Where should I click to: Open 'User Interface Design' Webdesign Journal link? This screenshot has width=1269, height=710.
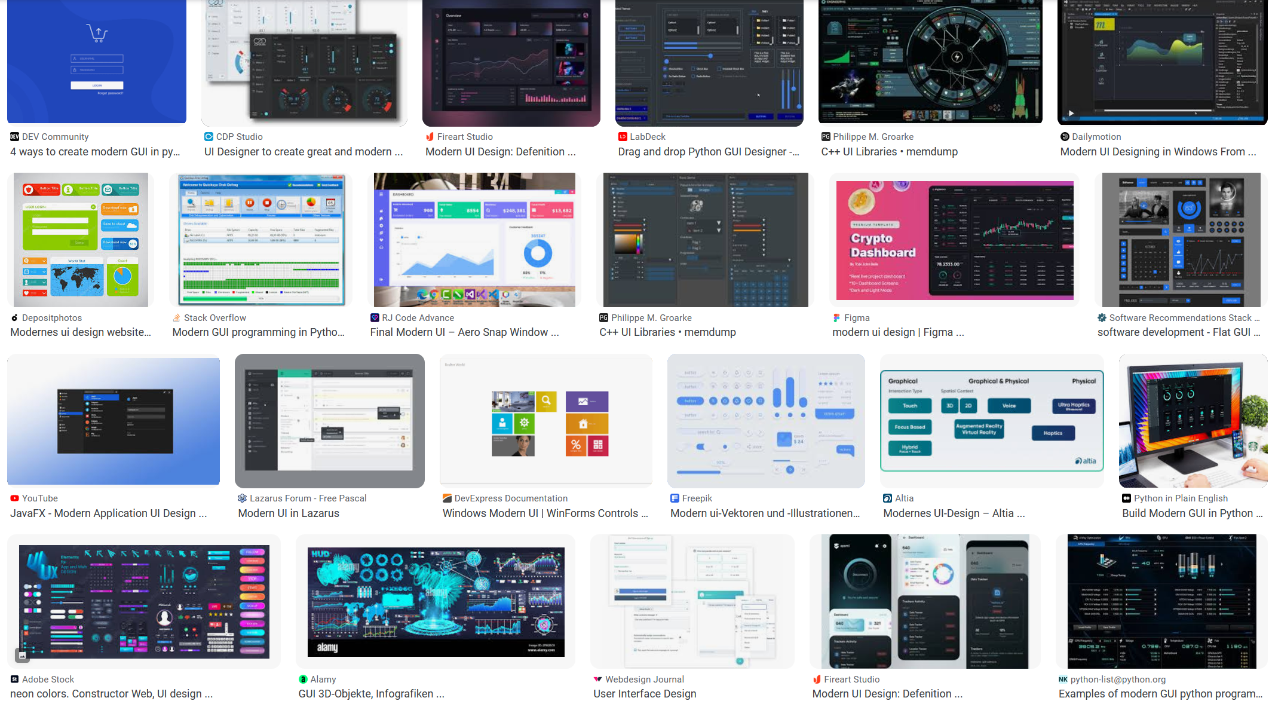[x=645, y=694]
